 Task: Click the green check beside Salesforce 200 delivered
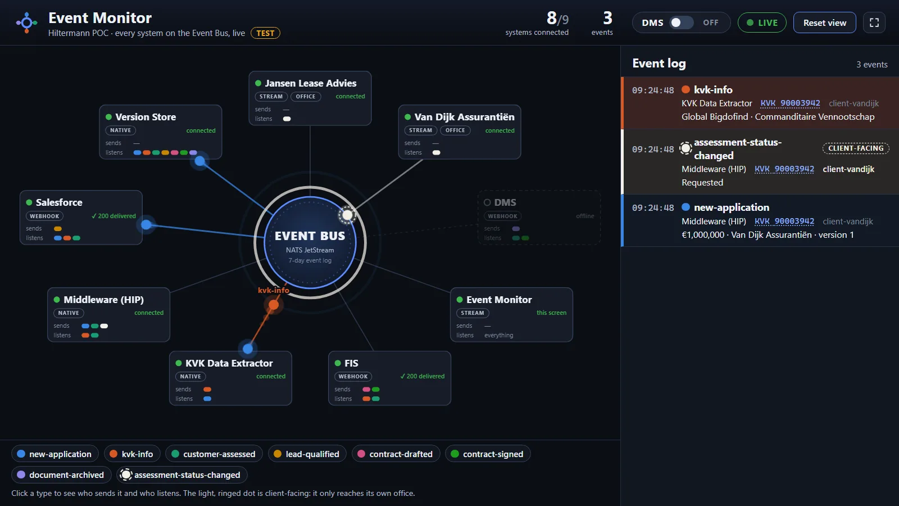(94, 216)
